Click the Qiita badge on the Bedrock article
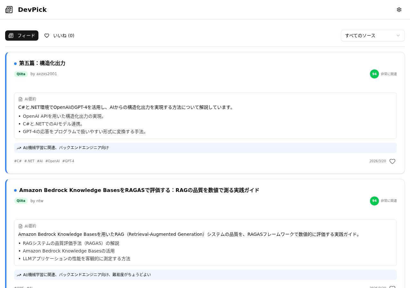 click(21, 201)
